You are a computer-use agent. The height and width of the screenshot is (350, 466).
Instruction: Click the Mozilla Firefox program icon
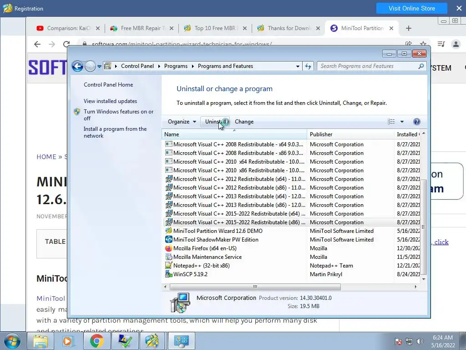(x=168, y=248)
